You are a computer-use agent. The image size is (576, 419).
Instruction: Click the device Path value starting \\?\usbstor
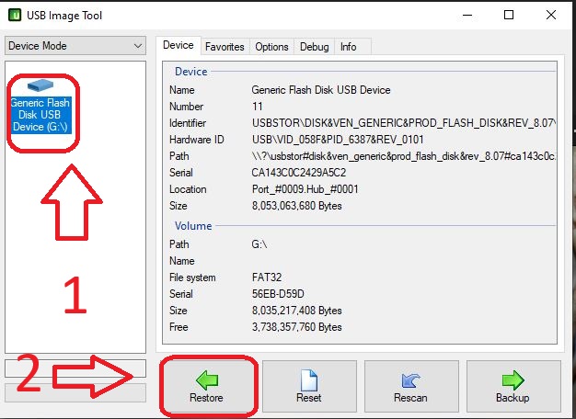(x=403, y=156)
